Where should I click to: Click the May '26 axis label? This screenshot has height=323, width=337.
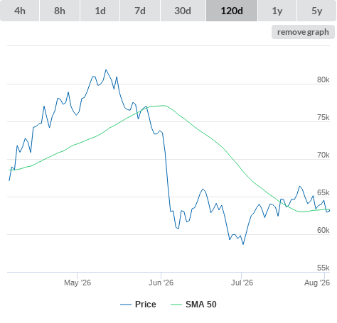click(77, 283)
